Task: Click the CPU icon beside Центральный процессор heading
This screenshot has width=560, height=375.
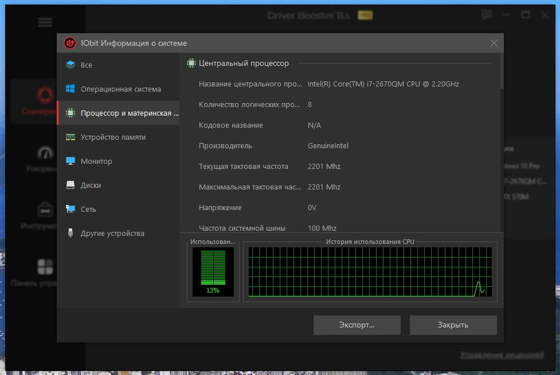Action: click(x=191, y=63)
